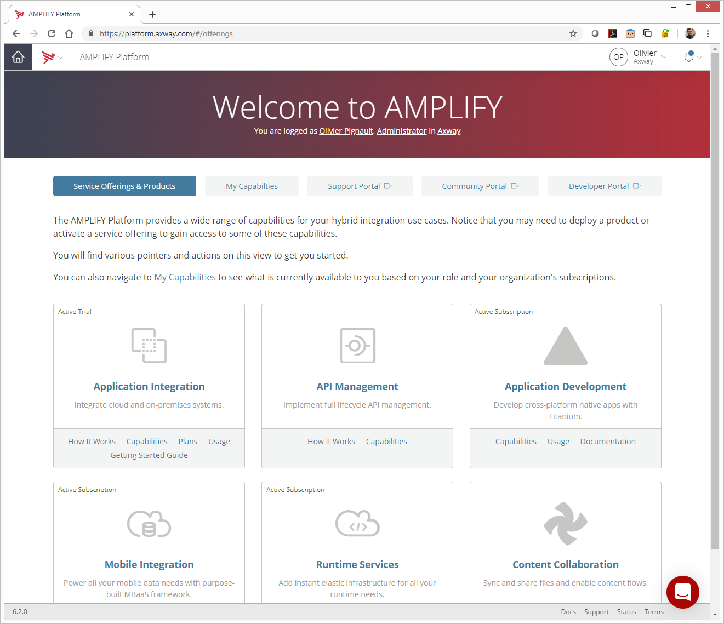724x624 pixels.
Task: Click the Mobile Integration cloud database icon
Action: pyautogui.click(x=149, y=524)
